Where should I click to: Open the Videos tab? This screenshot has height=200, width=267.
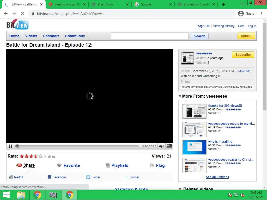(x=31, y=36)
